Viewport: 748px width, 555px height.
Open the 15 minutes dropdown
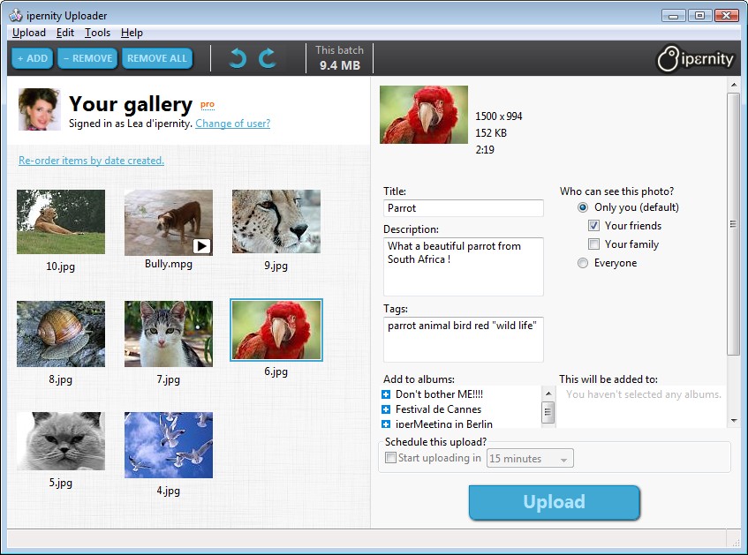[x=530, y=458]
